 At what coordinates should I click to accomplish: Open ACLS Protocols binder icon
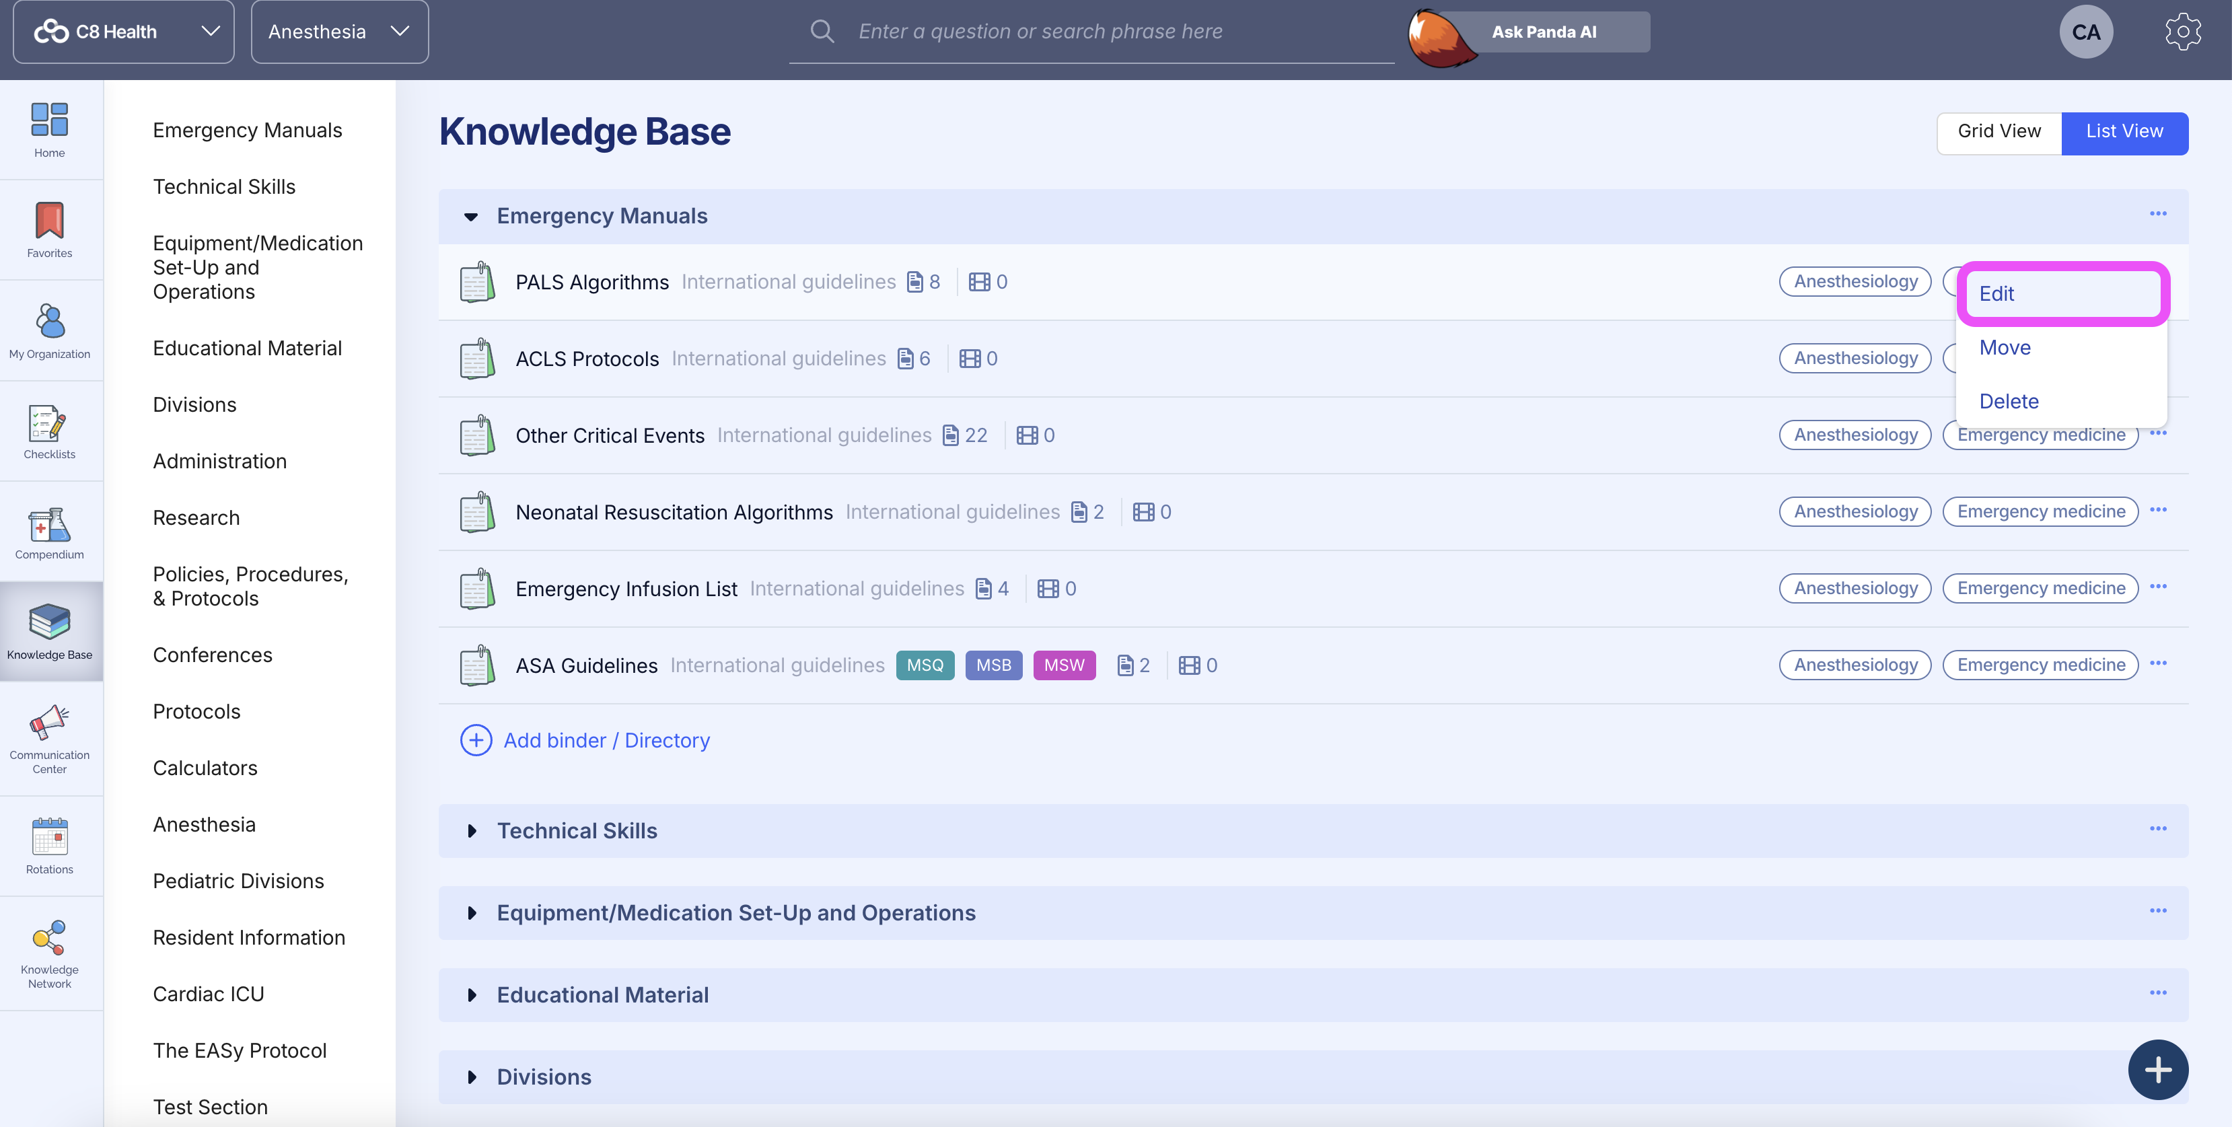click(x=476, y=359)
